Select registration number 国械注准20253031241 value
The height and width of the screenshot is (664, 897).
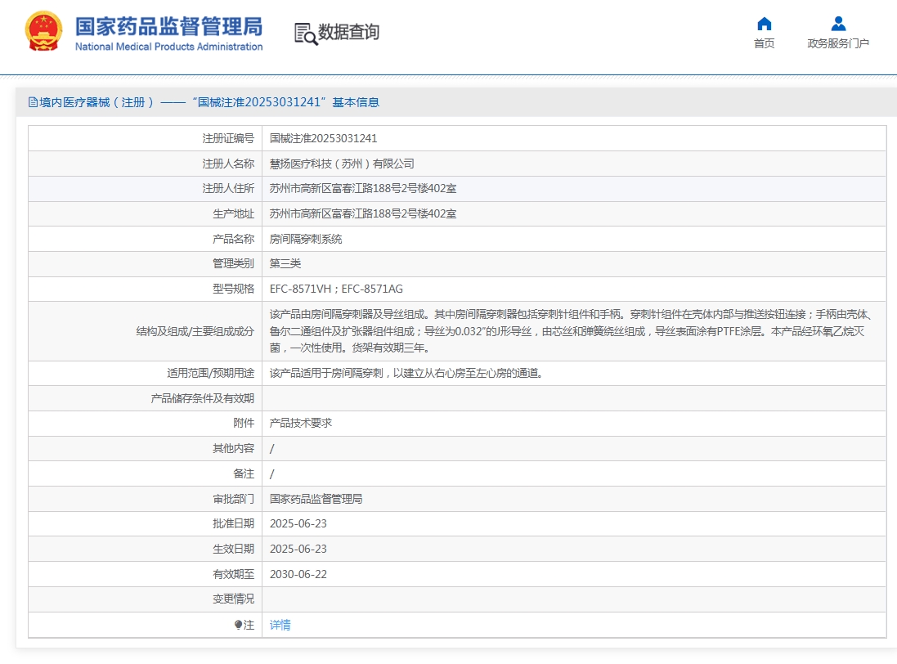pos(323,138)
